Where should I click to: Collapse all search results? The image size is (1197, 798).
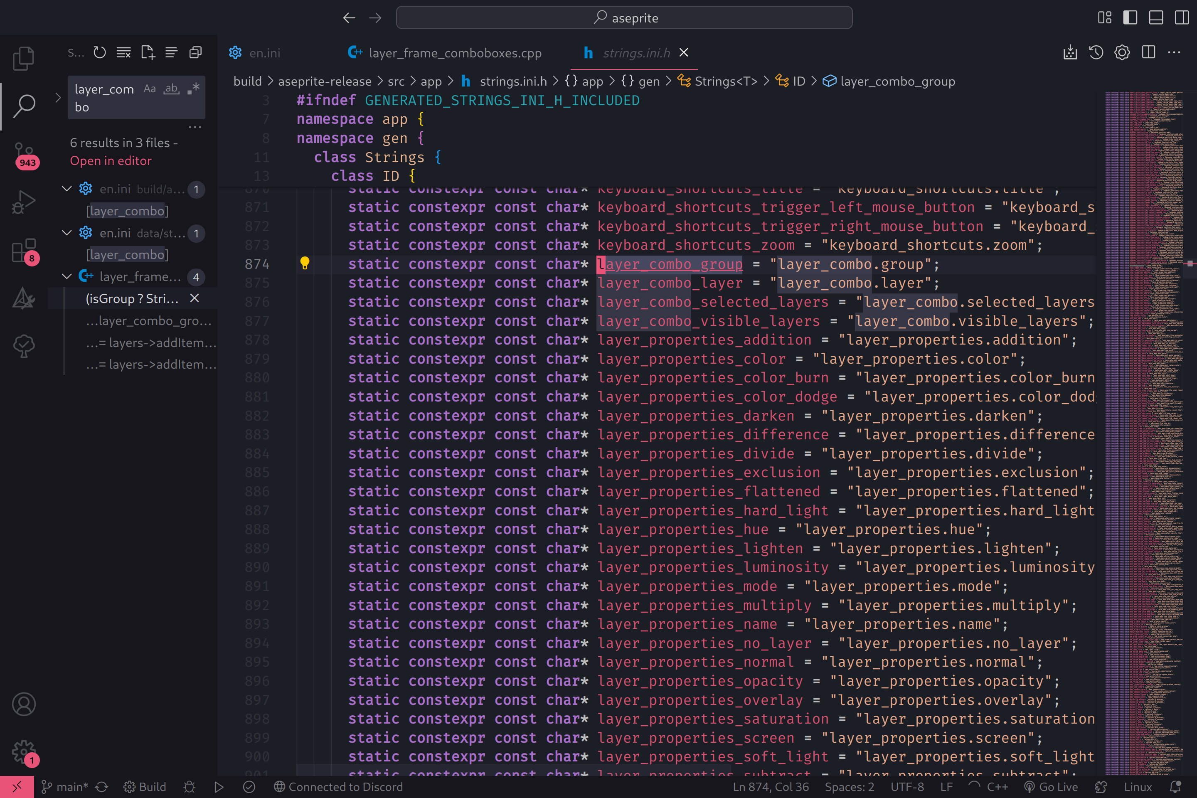[195, 52]
